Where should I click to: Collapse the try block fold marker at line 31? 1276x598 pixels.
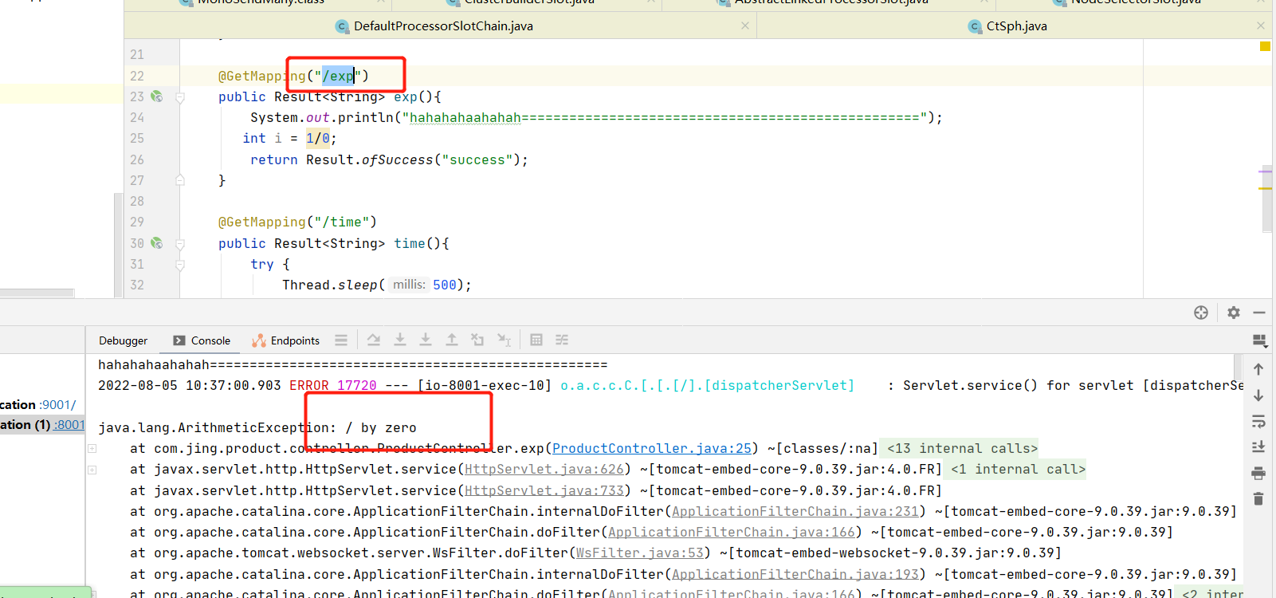[x=180, y=265]
